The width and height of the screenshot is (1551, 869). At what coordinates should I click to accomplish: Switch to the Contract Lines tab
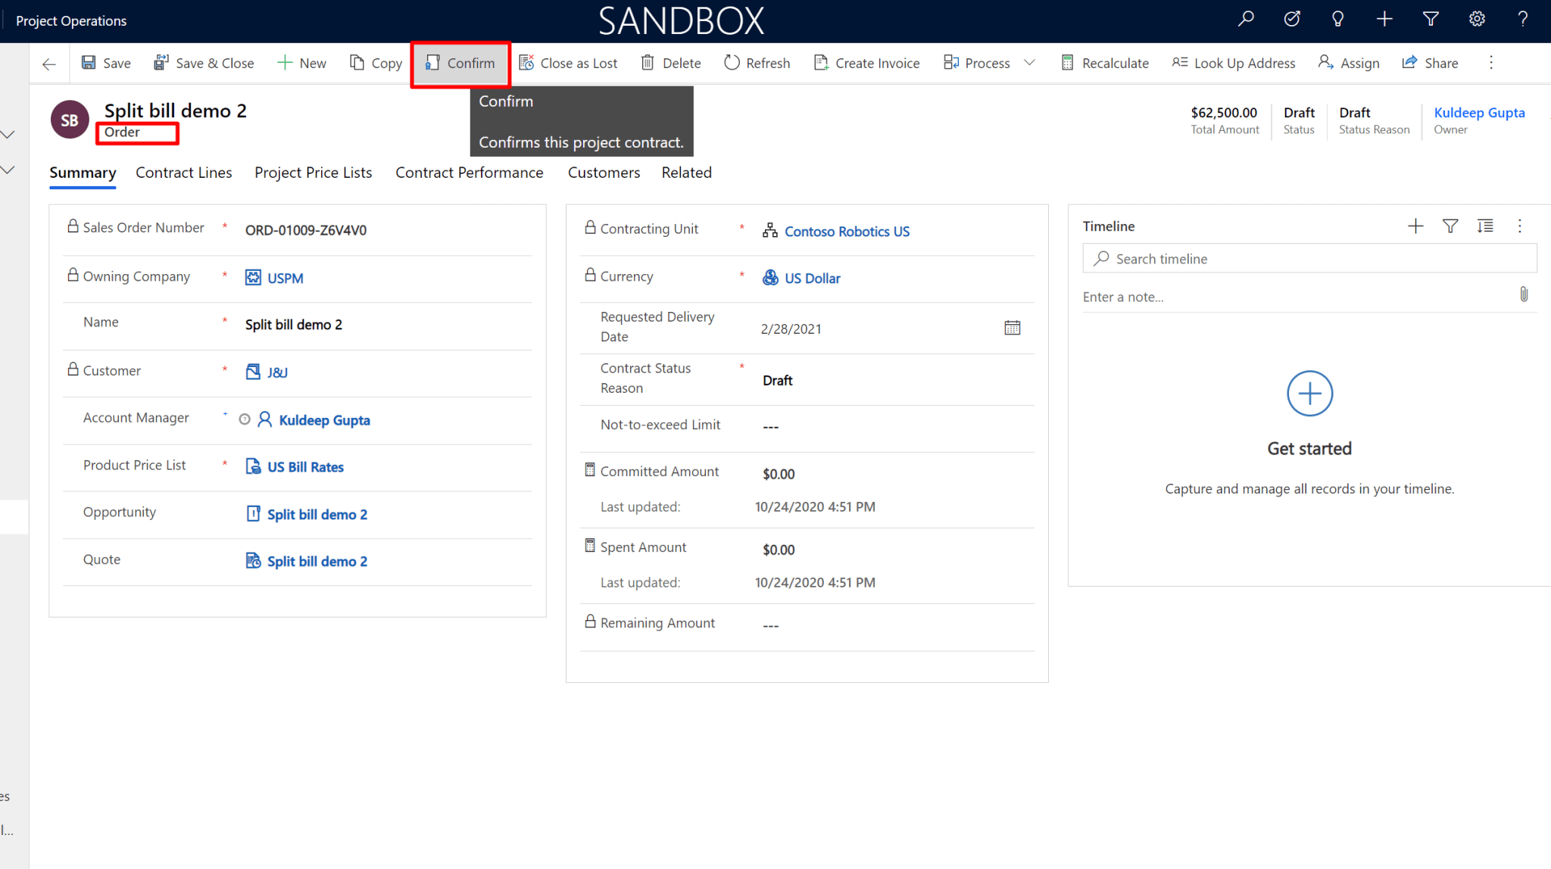(183, 173)
